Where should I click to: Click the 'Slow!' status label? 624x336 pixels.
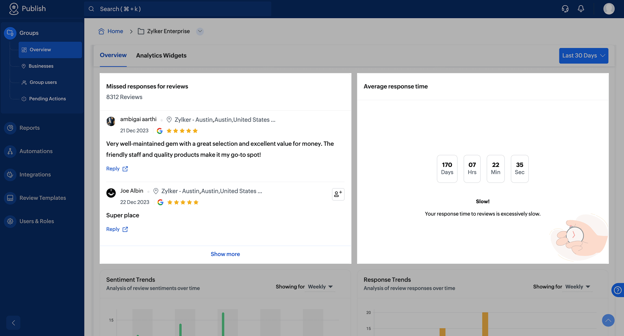click(x=483, y=202)
